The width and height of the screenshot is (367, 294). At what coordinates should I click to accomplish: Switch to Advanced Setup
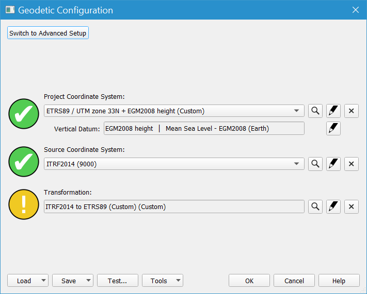pos(49,33)
